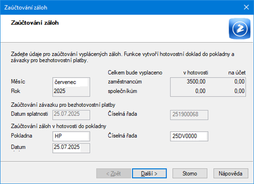Click the 'společníkům' row label
This screenshot has width=254, height=184.
coord(122,91)
